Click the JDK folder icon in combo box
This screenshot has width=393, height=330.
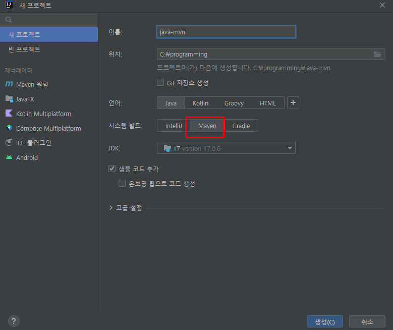(167, 148)
